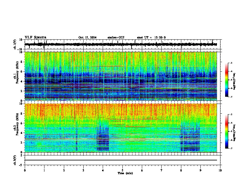This screenshot has height=191, width=248.
Task: Click the time axis tick label "1"
Action: [x=44, y=170]
